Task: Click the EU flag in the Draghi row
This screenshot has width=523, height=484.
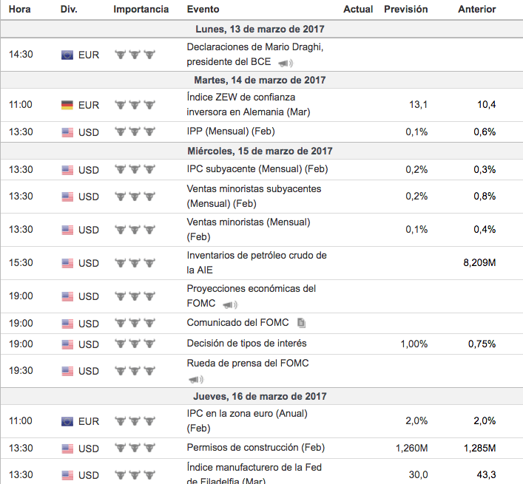Action: [67, 55]
